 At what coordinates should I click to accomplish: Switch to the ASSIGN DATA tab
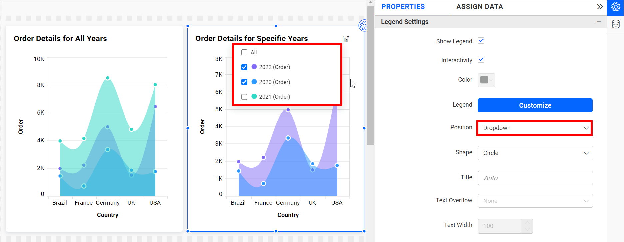pyautogui.click(x=479, y=7)
